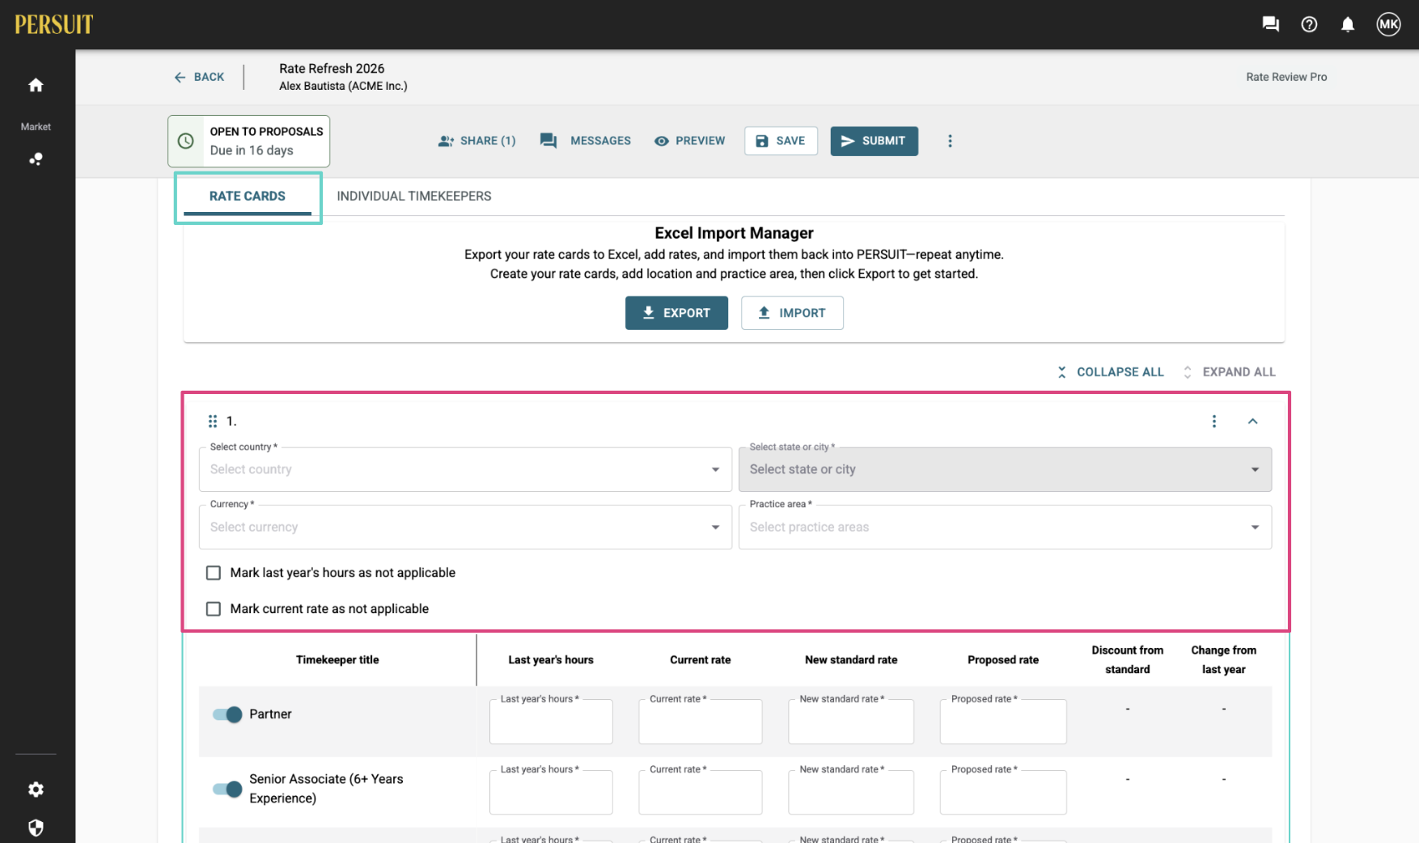Switch to the Individual Timekeepers tab

pyautogui.click(x=413, y=196)
